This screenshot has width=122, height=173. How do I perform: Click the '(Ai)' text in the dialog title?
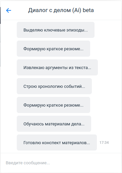pyautogui.click(x=77, y=10)
